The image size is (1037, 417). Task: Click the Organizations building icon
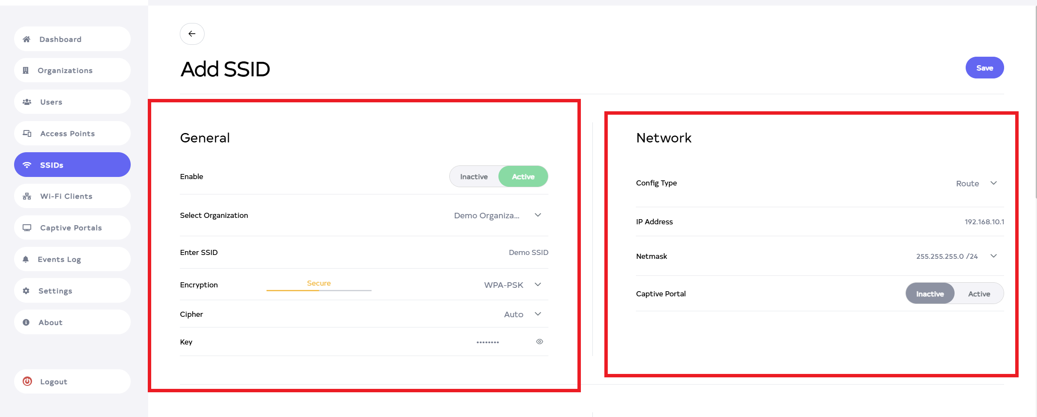pos(26,70)
